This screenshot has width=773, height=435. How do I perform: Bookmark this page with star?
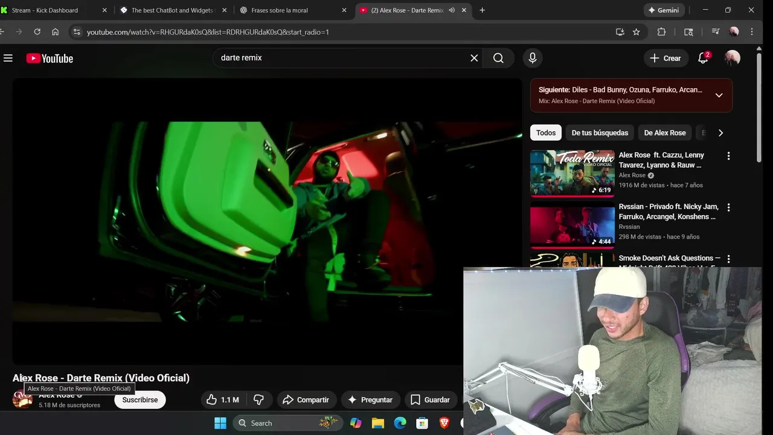click(x=636, y=32)
